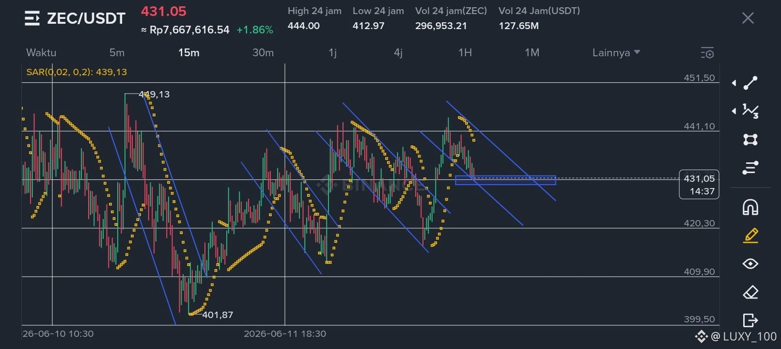Viewport: 781px width, 349px height.
Task: Select the blue rectangle drawn near 431
Action: coord(505,180)
